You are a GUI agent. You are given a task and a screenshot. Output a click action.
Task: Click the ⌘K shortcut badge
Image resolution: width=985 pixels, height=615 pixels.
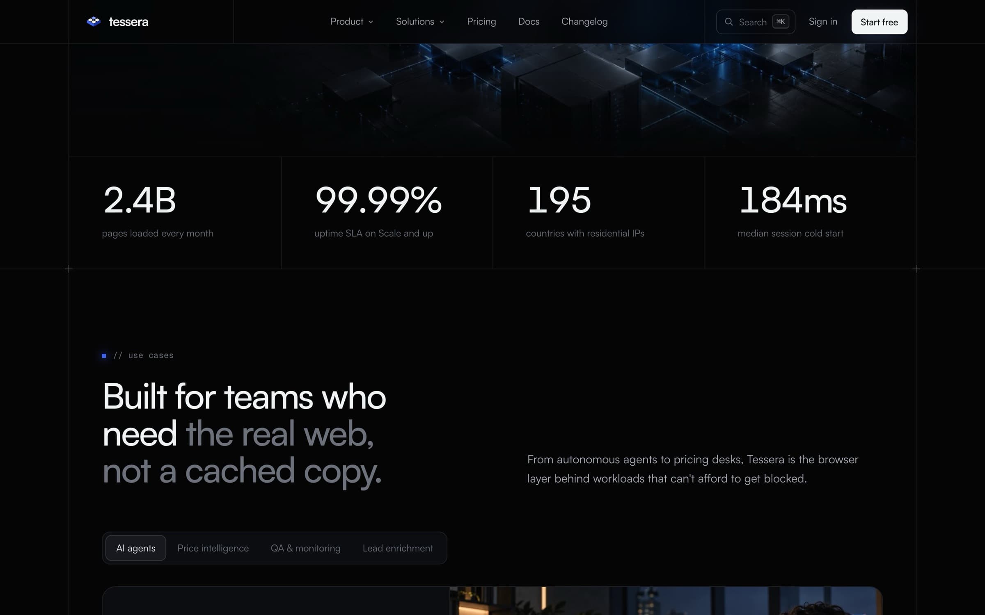(x=780, y=22)
